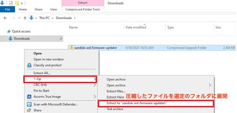Open the recent locations dropdown chevron
237x113 pixels.
(x=19, y=18)
